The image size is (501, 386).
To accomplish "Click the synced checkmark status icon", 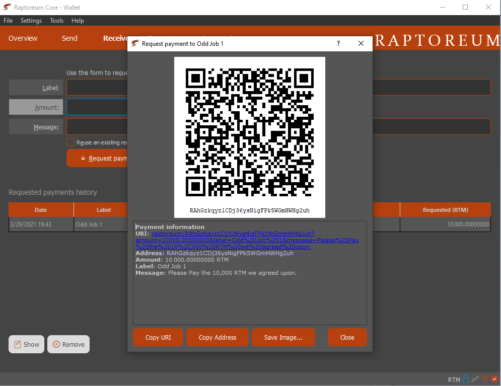I will point(493,379).
